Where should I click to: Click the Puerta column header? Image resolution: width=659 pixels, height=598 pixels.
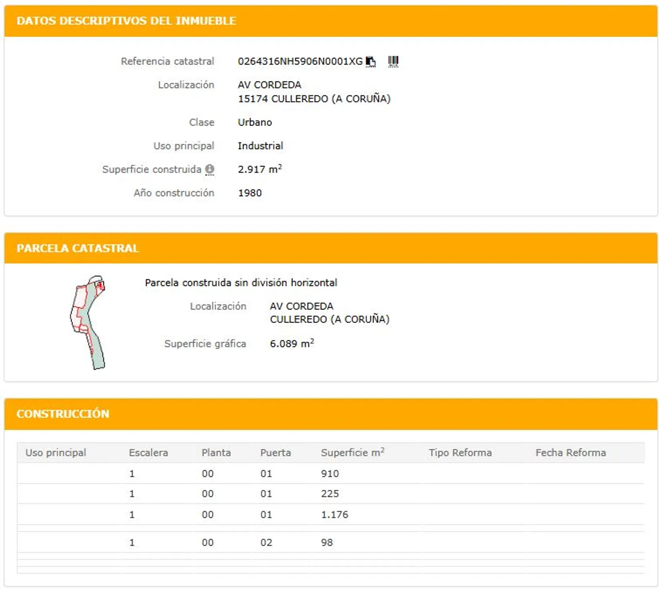pyautogui.click(x=275, y=452)
